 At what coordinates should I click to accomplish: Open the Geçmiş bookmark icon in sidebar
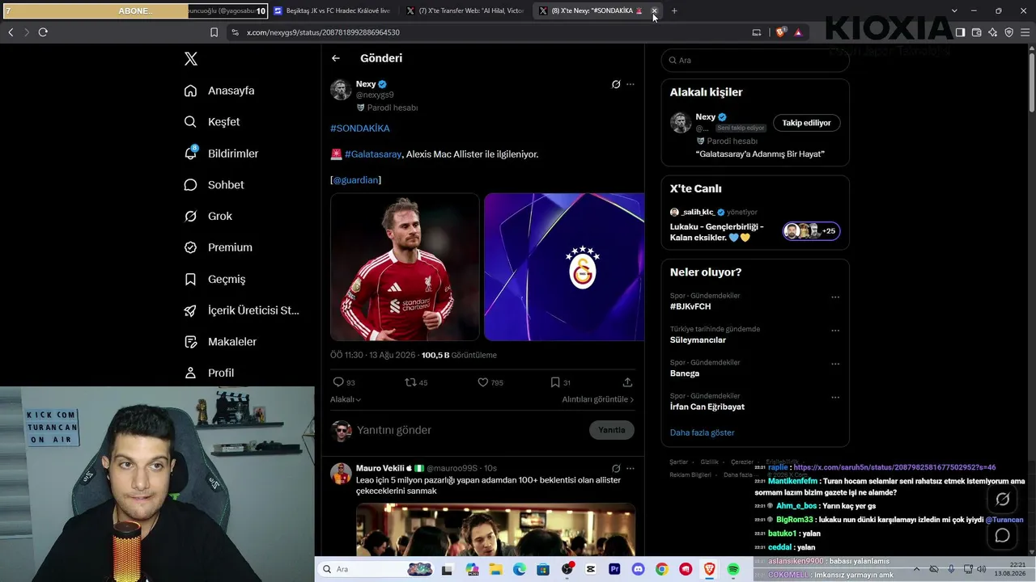click(x=191, y=279)
